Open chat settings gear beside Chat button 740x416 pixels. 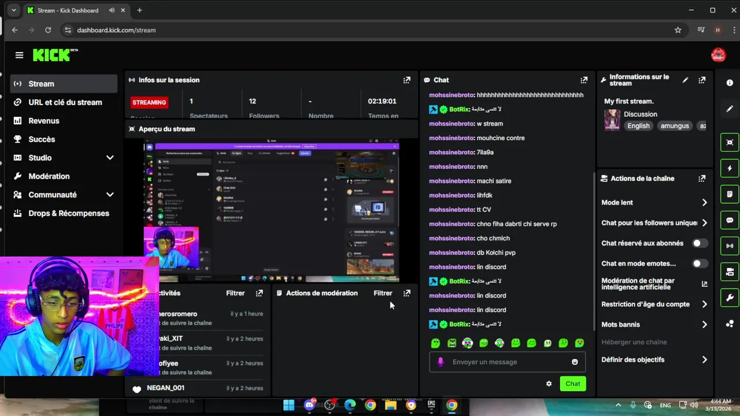click(x=549, y=384)
